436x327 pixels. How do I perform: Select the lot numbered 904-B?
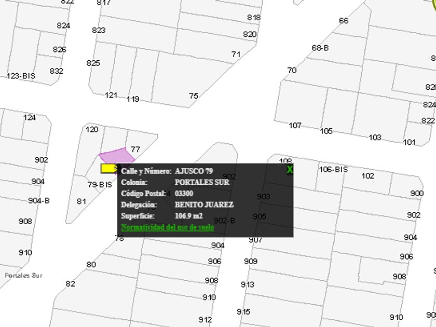(39, 200)
